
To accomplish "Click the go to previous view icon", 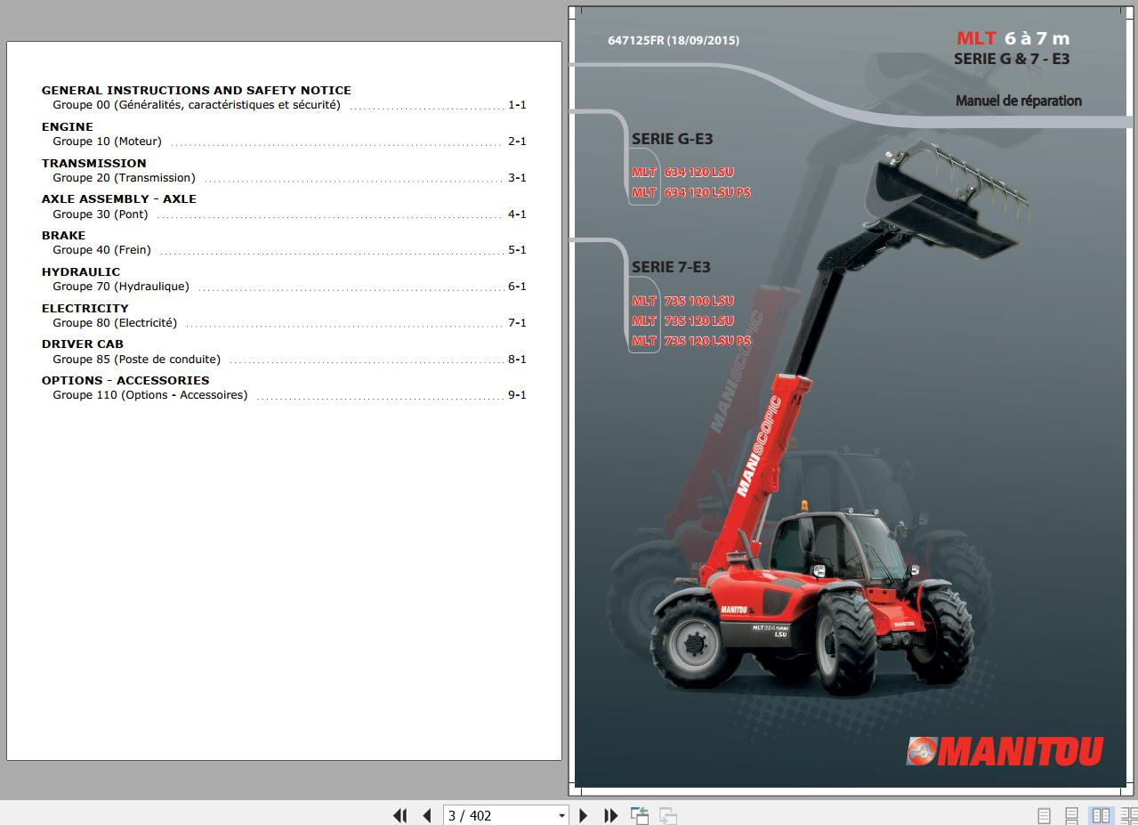I will coord(639,815).
